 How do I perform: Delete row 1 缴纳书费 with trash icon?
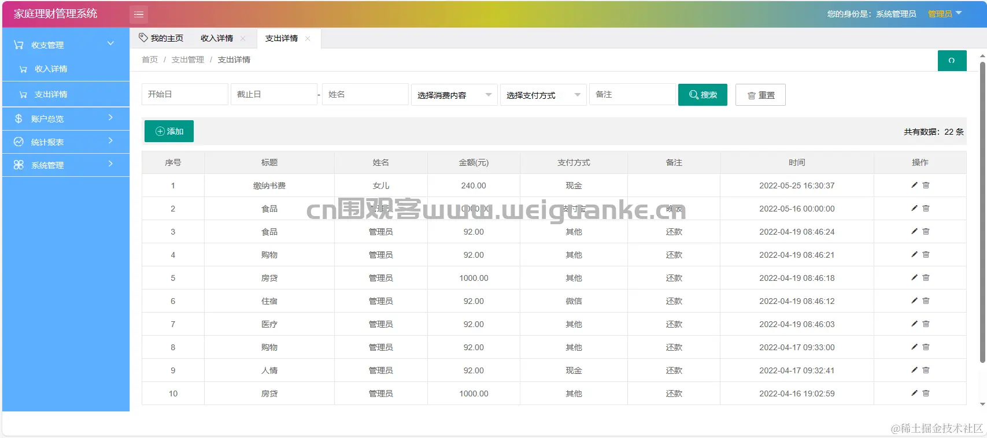click(926, 185)
